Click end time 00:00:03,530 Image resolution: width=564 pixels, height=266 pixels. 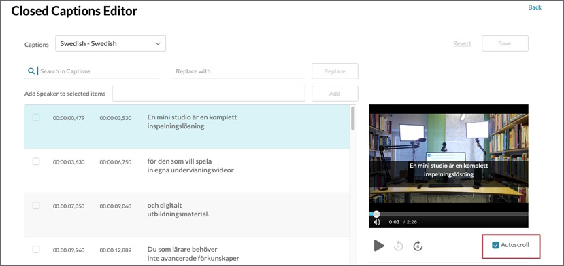(x=116, y=118)
